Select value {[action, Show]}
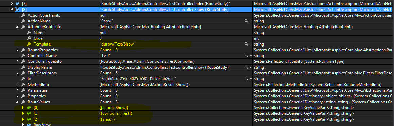394x126 pixels. [x=114, y=108]
